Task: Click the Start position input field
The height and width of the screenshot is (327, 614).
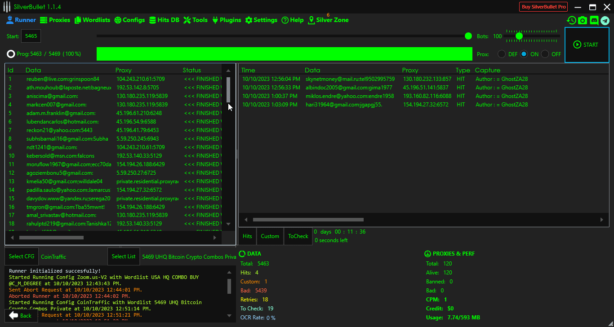Action: (x=31, y=36)
